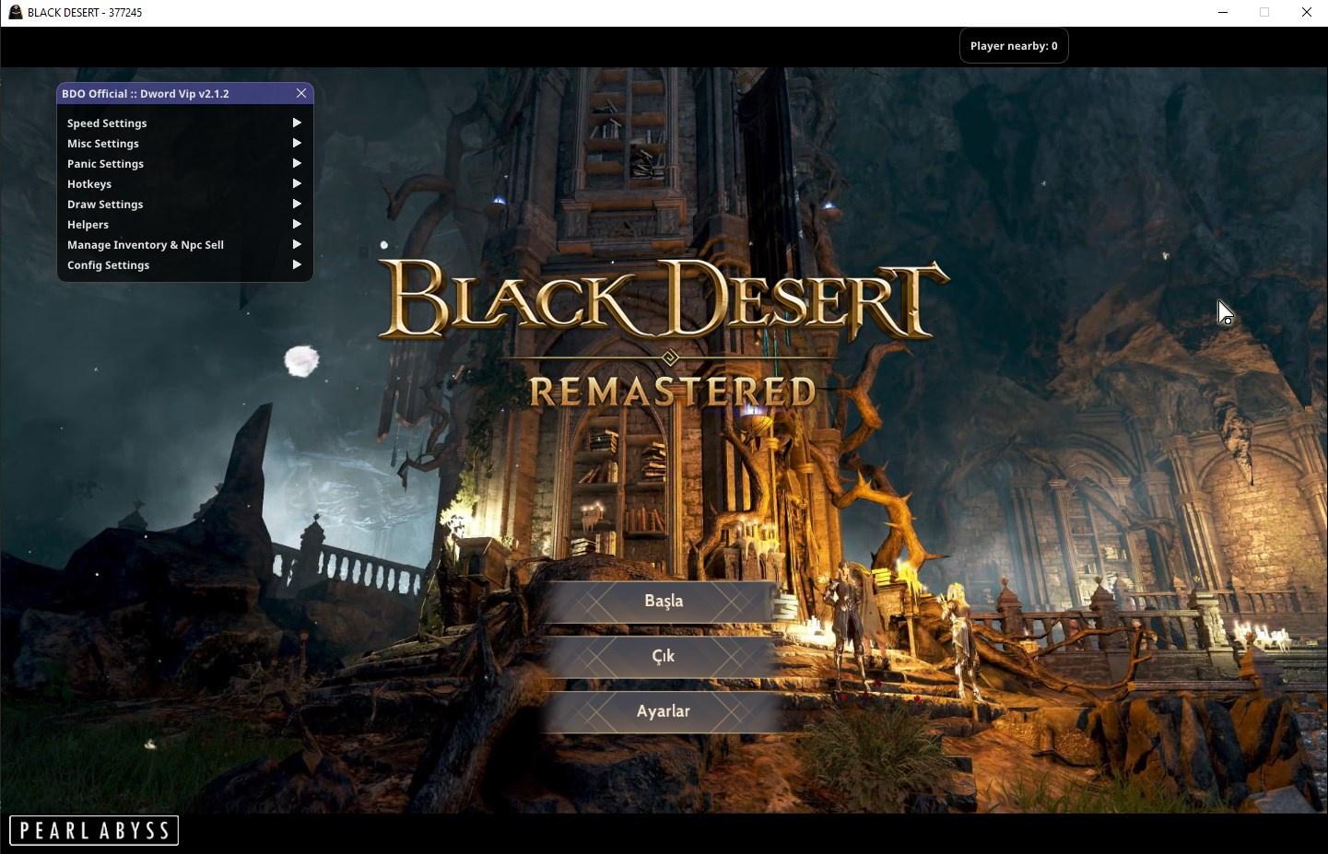This screenshot has height=854, width=1328.
Task: Open the Ayarlar settings button
Action: point(664,712)
